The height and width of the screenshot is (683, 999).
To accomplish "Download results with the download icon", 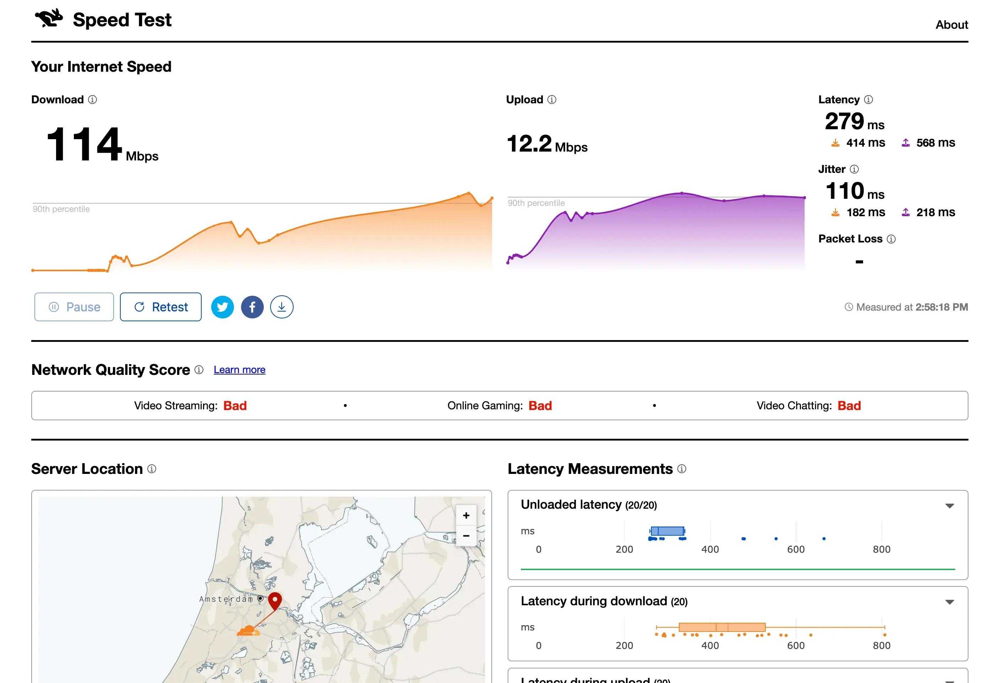I will 282,307.
